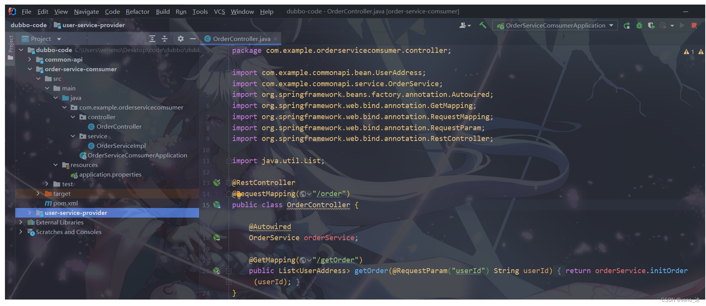The width and height of the screenshot is (706, 306).
Task: Collapse com.example.orderservicecomsumer package
Action: (64, 108)
